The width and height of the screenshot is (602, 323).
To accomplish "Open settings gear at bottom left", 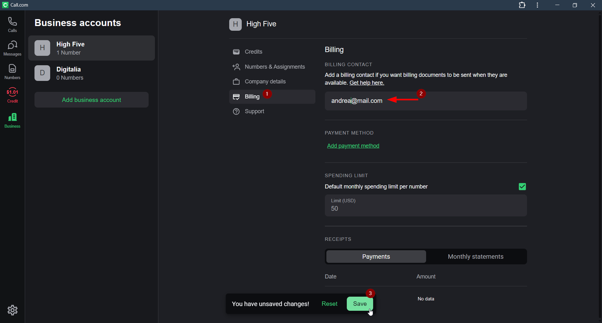I will click(13, 310).
